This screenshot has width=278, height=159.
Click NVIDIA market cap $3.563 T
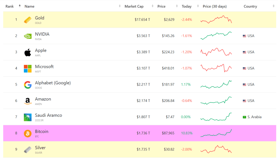pyautogui.click(x=143, y=36)
